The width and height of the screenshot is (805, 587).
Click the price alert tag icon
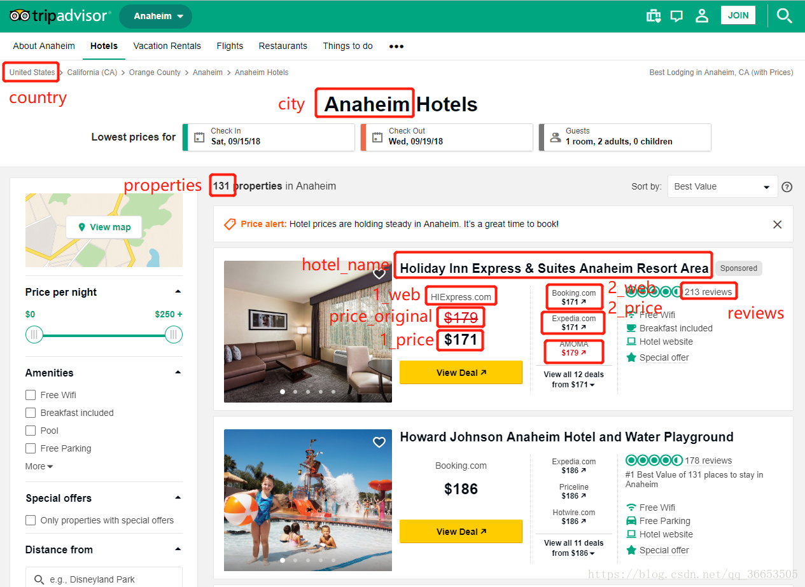click(230, 224)
